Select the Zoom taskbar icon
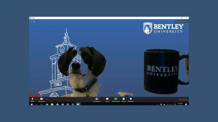Image resolution: width=218 pixels, height=122 pixels. point(78,104)
